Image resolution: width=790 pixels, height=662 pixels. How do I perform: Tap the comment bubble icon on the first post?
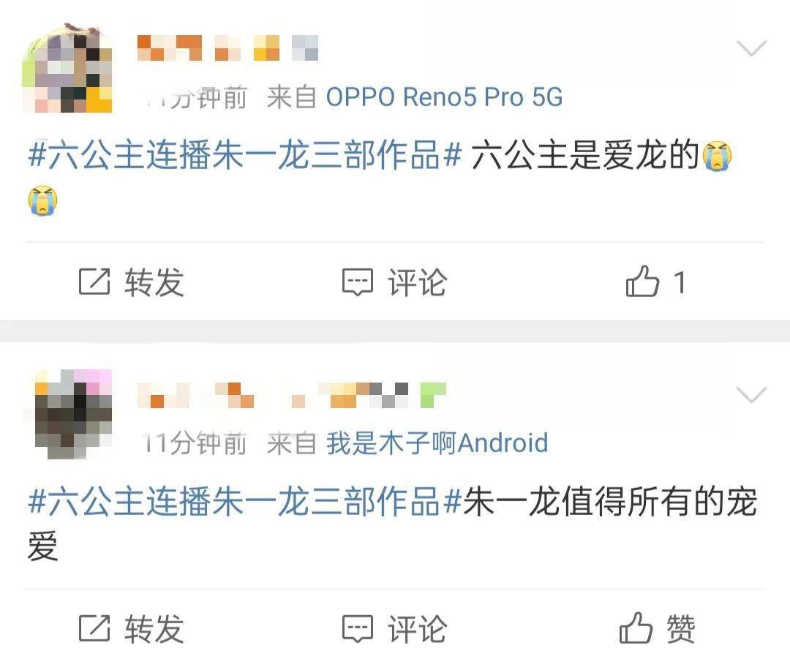click(358, 282)
